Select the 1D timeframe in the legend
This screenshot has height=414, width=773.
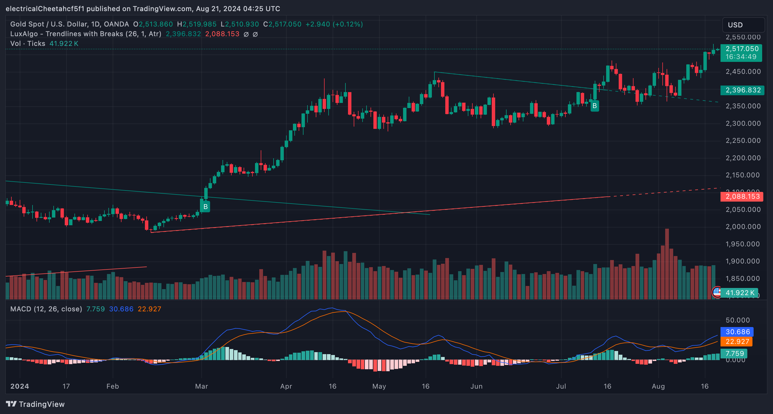pyautogui.click(x=96, y=24)
